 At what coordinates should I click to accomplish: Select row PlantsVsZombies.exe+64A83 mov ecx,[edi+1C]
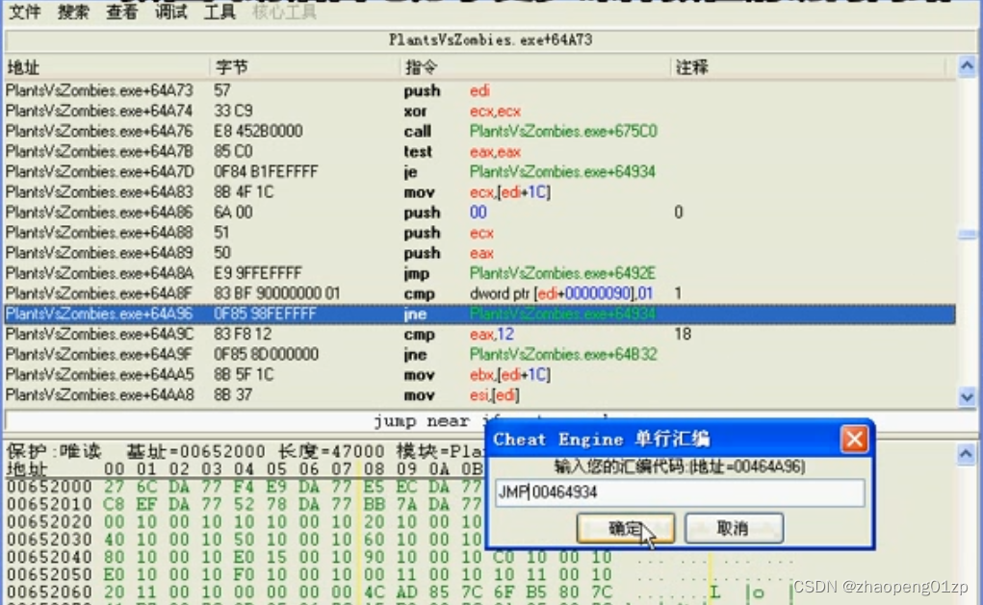480,192
